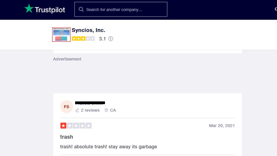The height and width of the screenshot is (156, 277).
Task: Click the 'CA' location text
Action: 113,110
